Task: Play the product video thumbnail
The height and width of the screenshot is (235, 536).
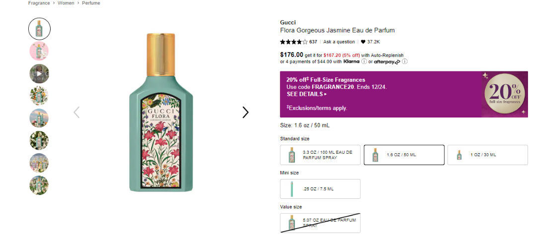Action: [39, 74]
